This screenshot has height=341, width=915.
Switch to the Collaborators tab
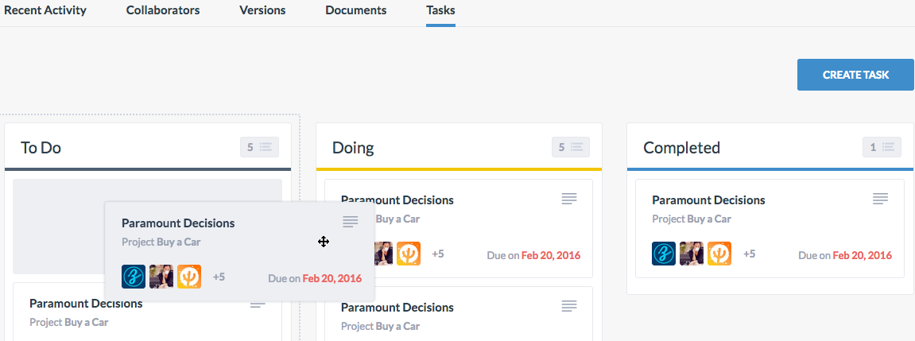[x=163, y=10]
